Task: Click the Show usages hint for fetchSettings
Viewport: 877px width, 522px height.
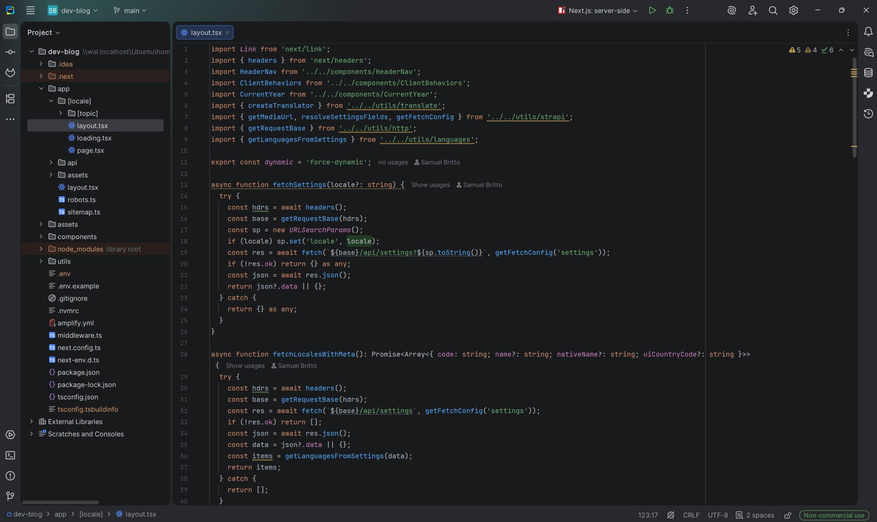Action: click(430, 185)
